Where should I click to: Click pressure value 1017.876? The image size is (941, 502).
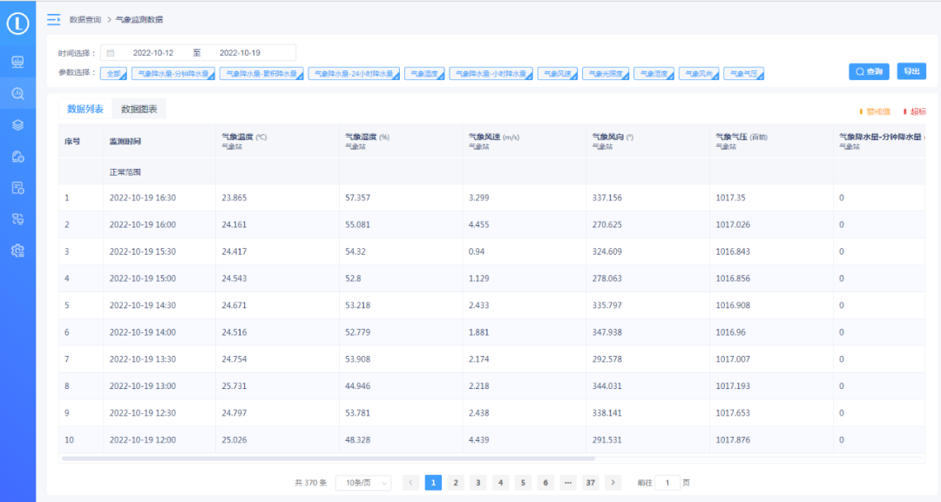[733, 440]
